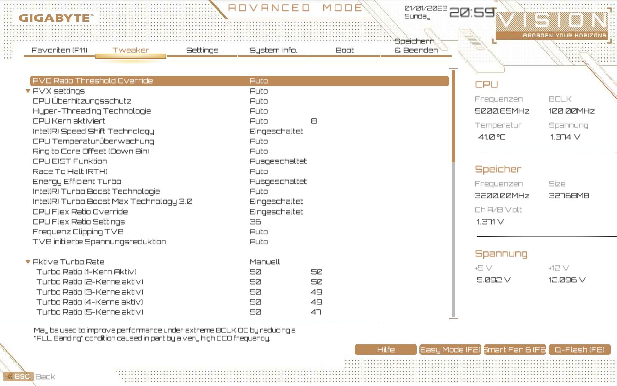Change Hyper-Threading Technologie Auto value
Viewport: 617px width, 386px height.
coord(259,111)
